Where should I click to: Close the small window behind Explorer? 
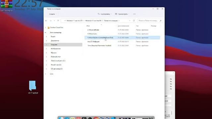(174, 73)
